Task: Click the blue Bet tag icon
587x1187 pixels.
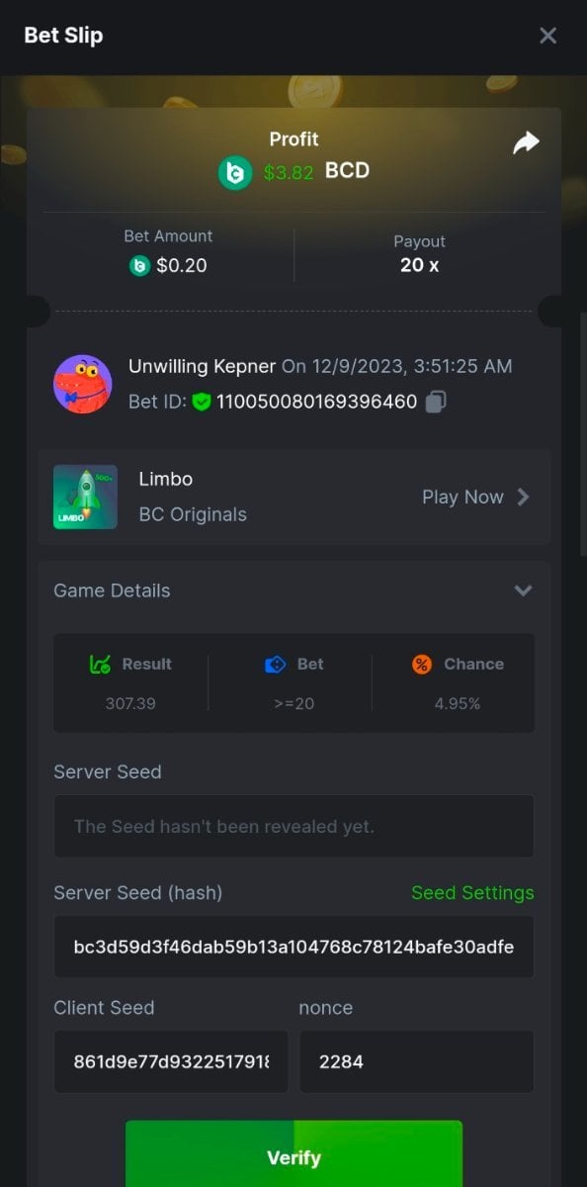Action: coord(276,665)
